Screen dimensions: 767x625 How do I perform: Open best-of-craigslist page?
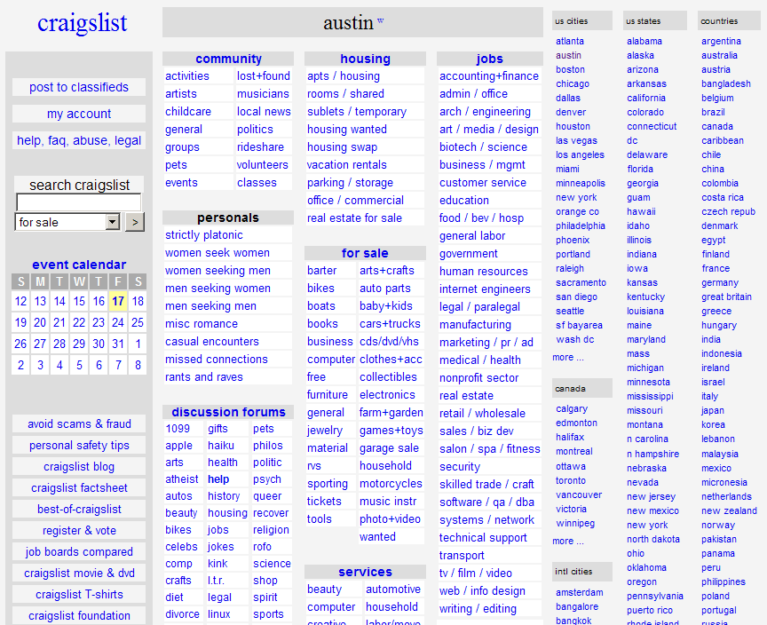79,509
